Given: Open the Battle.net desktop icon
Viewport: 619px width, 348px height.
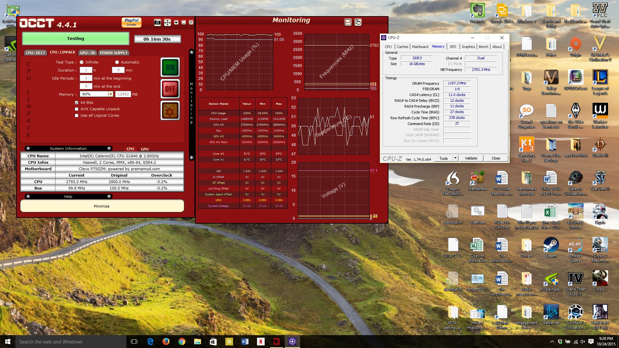Looking at the screenshot, I should click(551, 315).
